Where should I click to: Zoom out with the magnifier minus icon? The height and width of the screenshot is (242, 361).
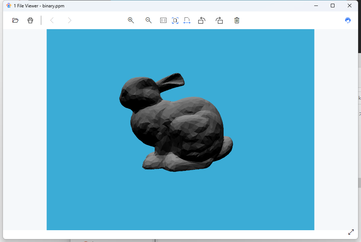(x=148, y=20)
